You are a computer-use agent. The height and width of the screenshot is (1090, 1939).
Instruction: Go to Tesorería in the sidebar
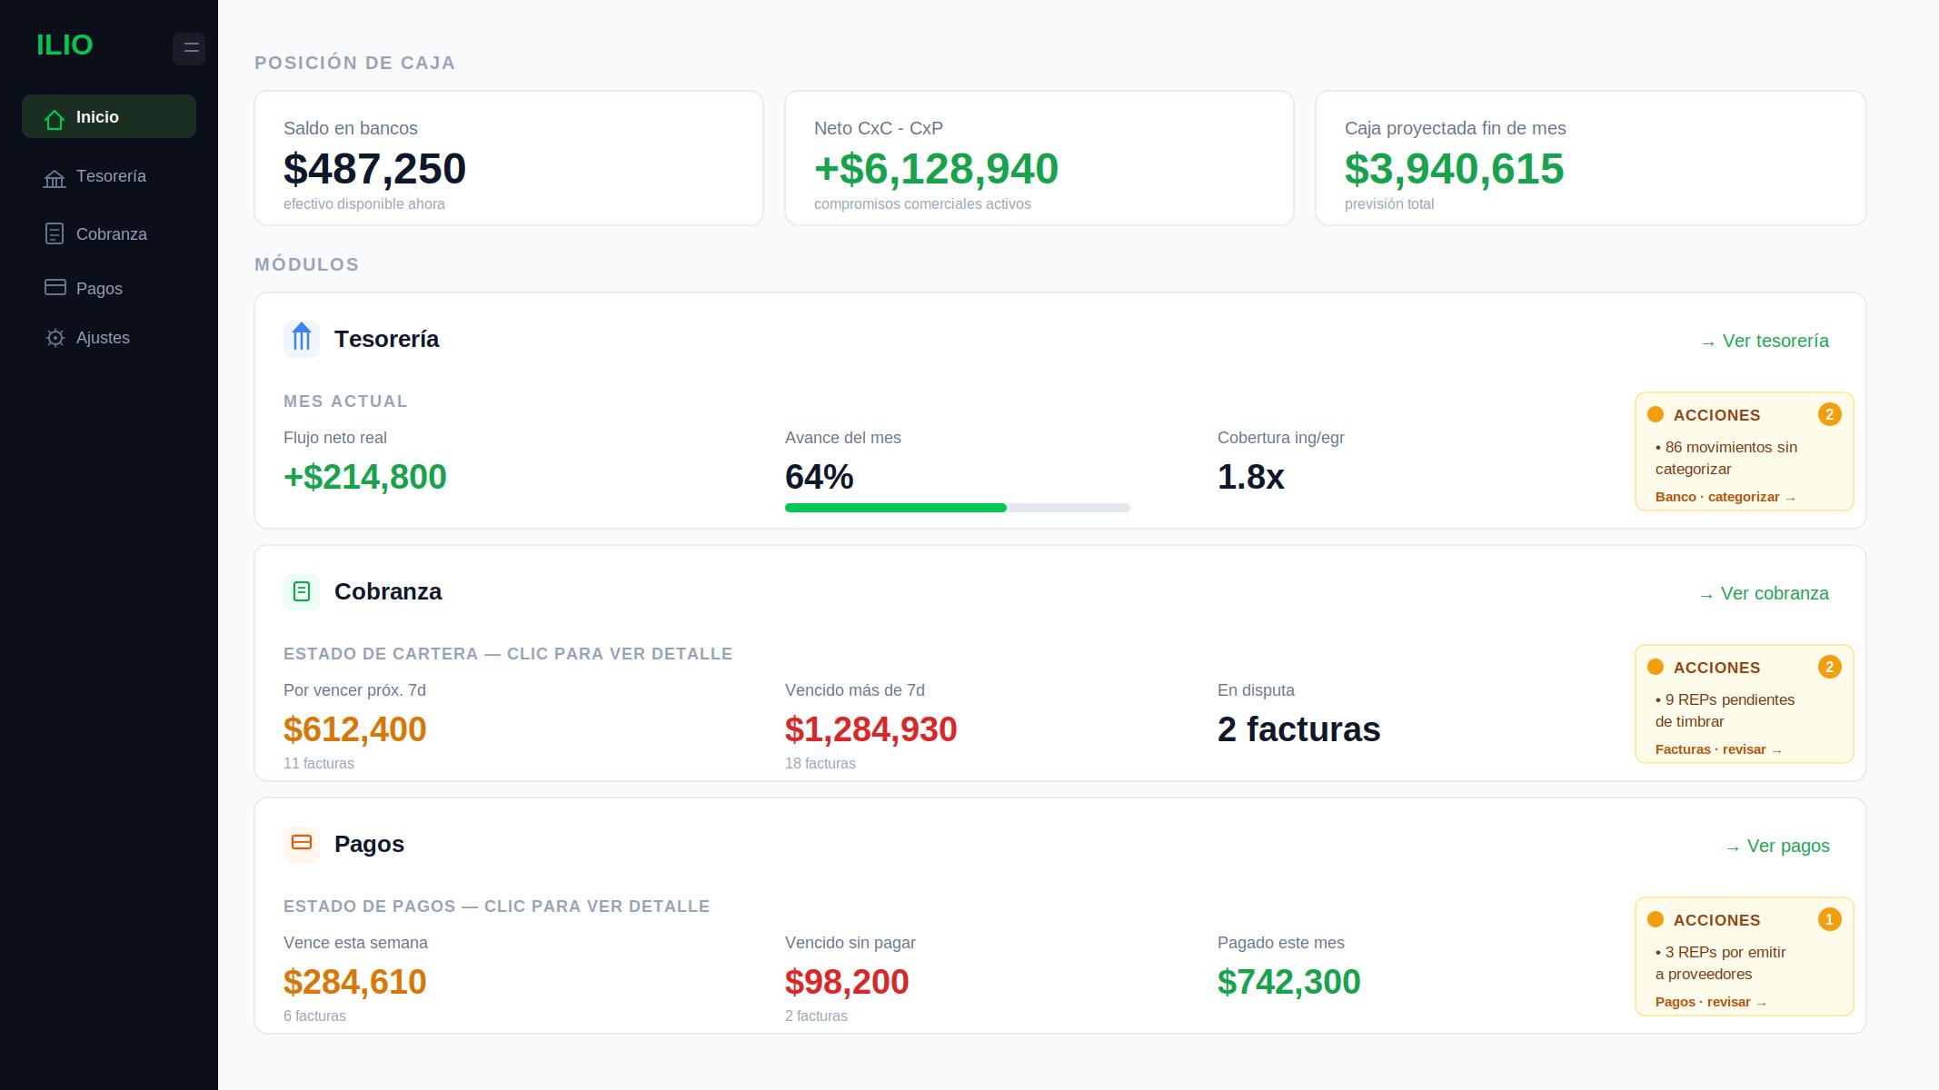pyautogui.click(x=109, y=176)
